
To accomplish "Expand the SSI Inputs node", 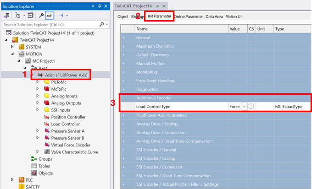I will point(37,110).
